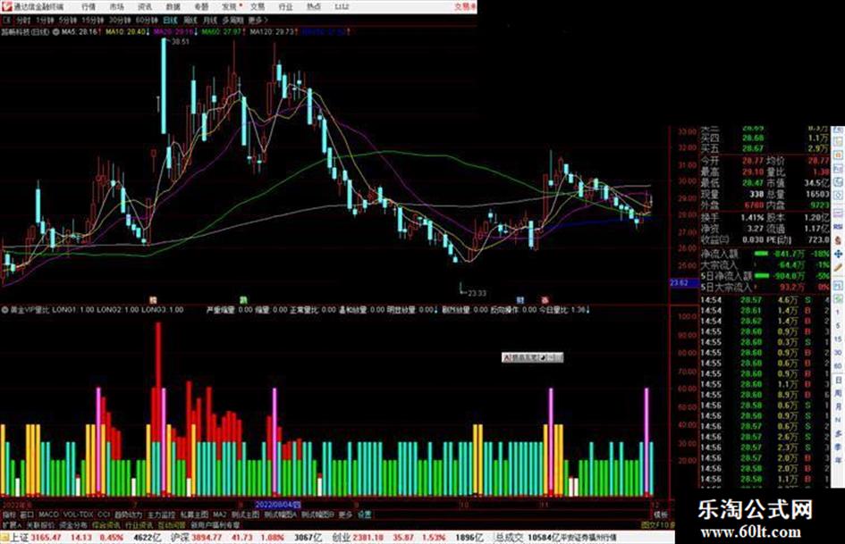Click the 指标 button at bottom left
This screenshot has width=845, height=544.
click(9, 515)
